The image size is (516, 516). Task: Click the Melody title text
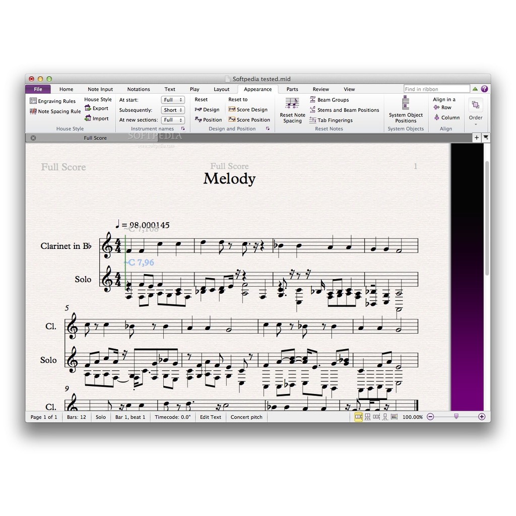229,179
